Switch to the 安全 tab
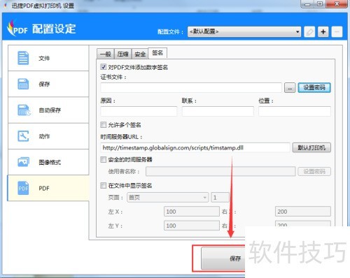Viewport: 350px width, 278px height. point(140,54)
